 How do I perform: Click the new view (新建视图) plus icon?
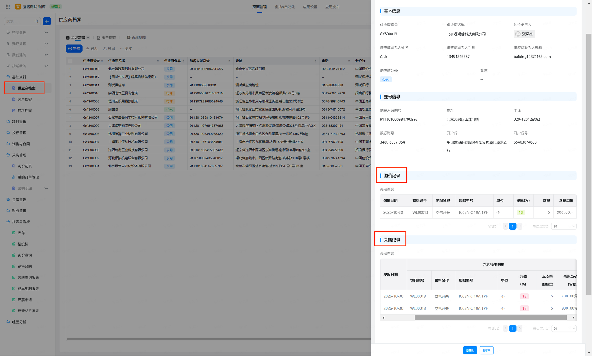pos(128,38)
